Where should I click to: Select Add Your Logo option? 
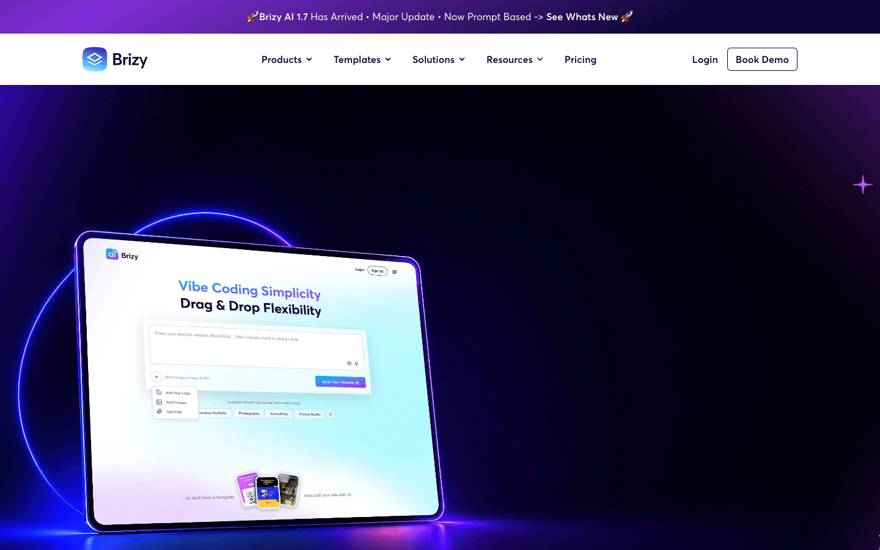[174, 393]
